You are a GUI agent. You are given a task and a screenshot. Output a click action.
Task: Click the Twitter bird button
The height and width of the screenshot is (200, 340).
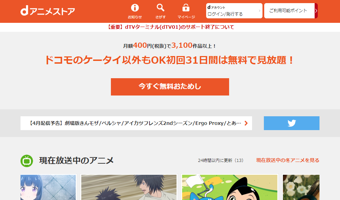tap(292, 123)
